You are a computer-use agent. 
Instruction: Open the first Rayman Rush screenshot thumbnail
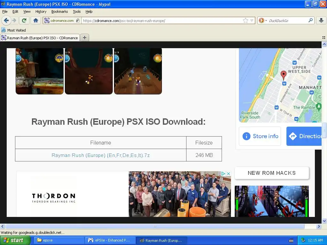[x=40, y=71]
